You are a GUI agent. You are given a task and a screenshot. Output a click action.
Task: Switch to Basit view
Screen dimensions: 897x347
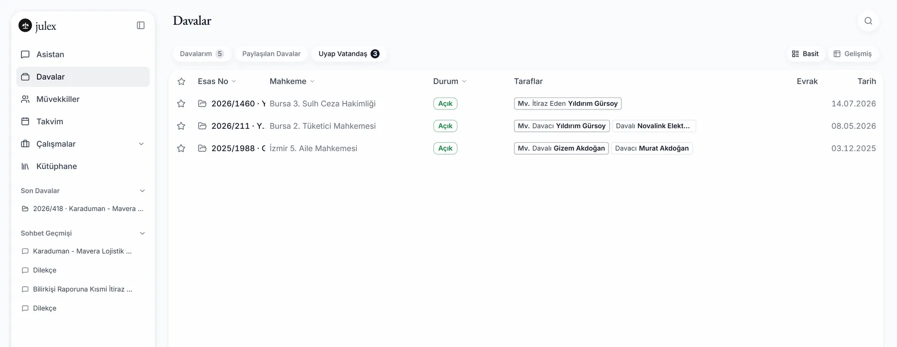805,54
